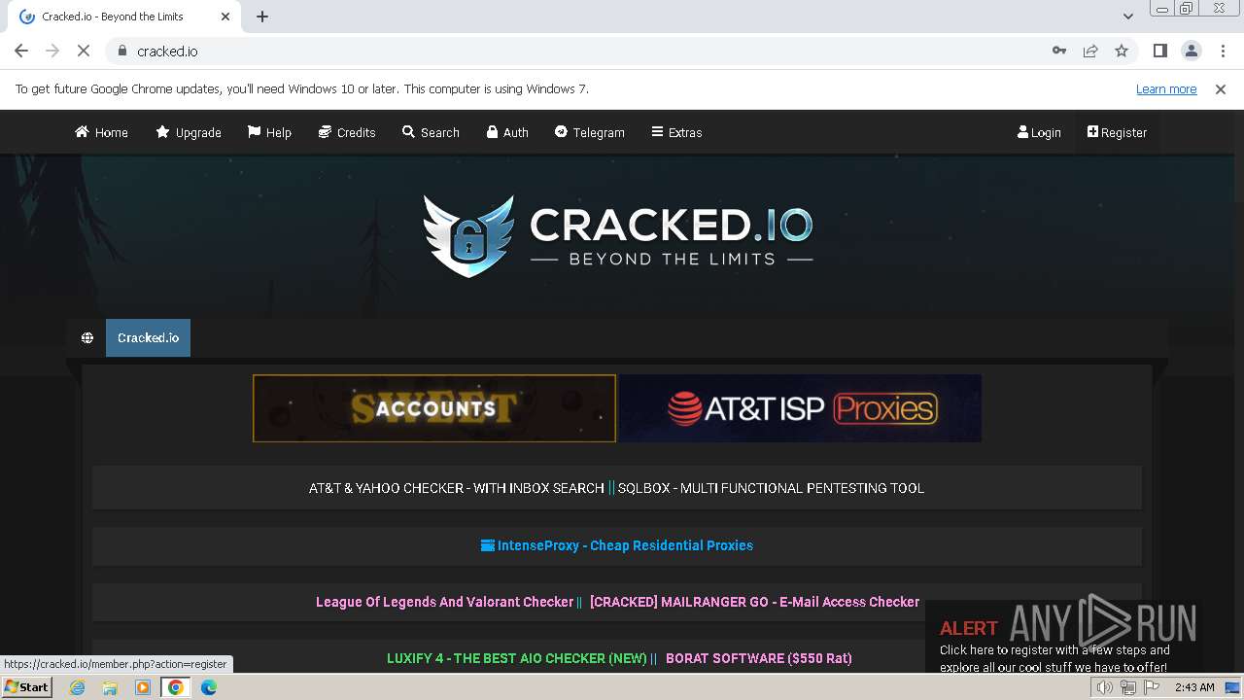Image resolution: width=1244 pixels, height=700 pixels.
Task: Click the browser Back arrow
Action: click(x=21, y=51)
